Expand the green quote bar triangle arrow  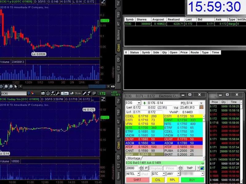click(203, 163)
